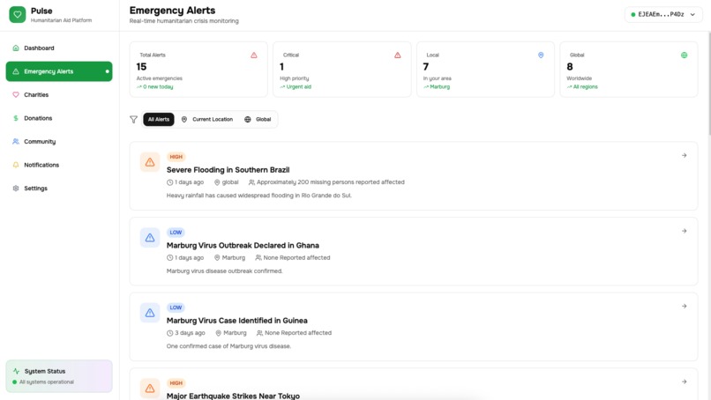Click the Global card globe icon
Image resolution: width=711 pixels, height=400 pixels.
684,56
